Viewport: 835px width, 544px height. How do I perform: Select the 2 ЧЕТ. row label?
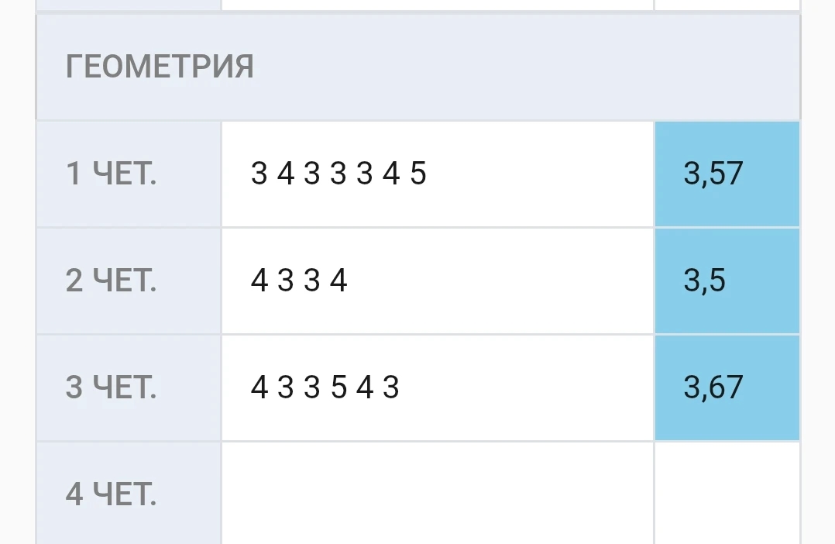[x=112, y=281]
